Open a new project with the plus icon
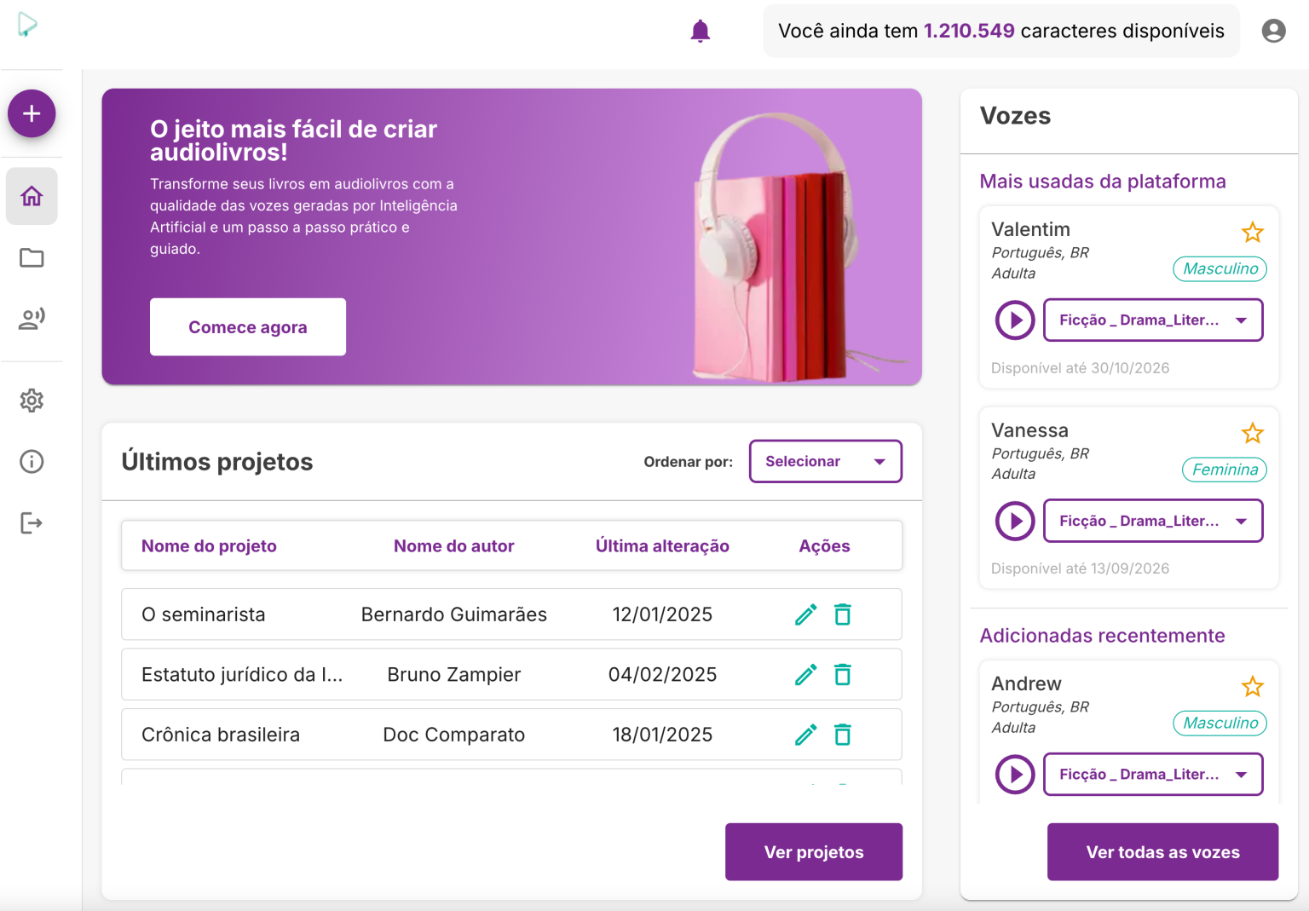1309x911 pixels. pyautogui.click(x=32, y=112)
